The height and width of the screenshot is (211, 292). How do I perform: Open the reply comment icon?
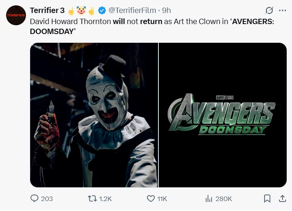click(34, 198)
